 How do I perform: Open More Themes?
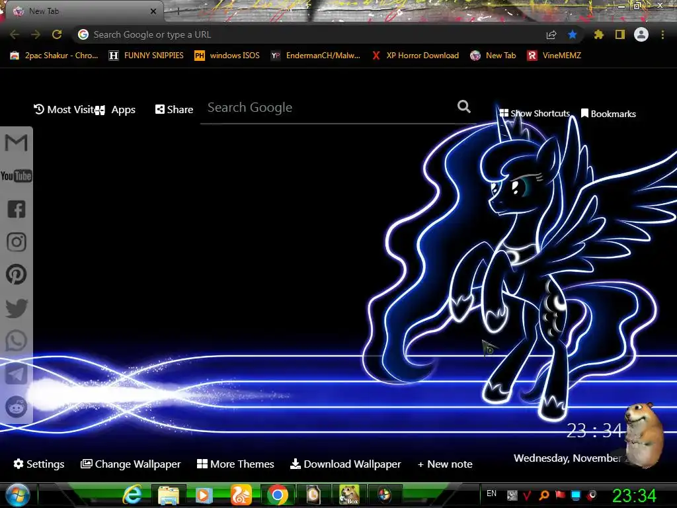(235, 464)
